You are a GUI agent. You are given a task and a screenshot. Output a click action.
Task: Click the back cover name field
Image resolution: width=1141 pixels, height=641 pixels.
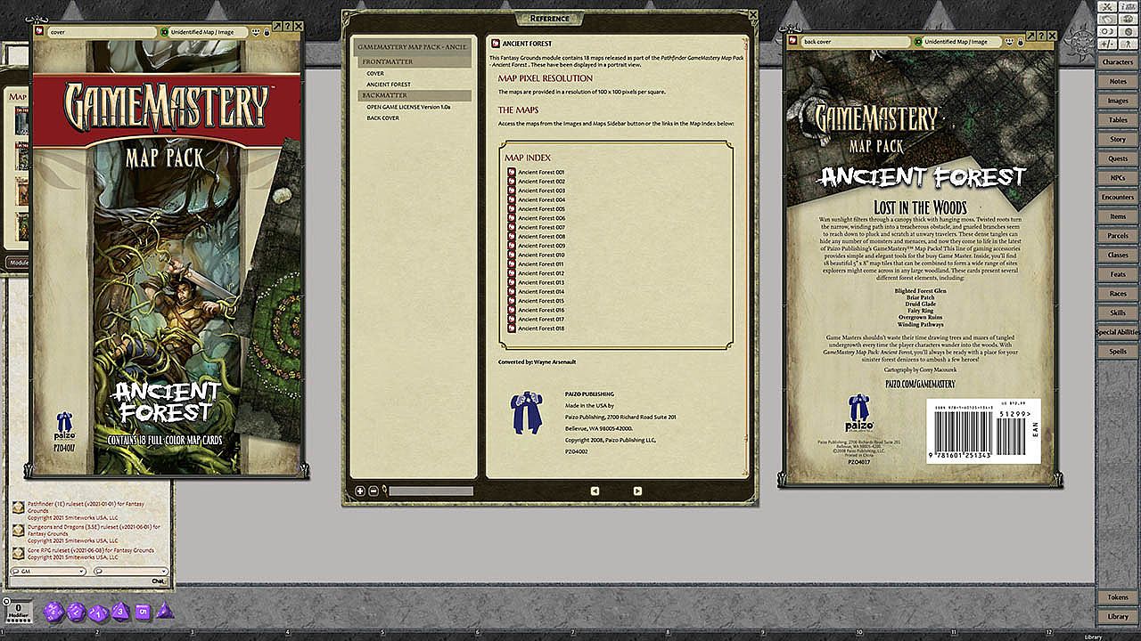[x=855, y=41]
